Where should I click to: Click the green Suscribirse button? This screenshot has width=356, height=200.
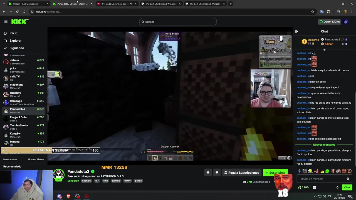(x=275, y=172)
